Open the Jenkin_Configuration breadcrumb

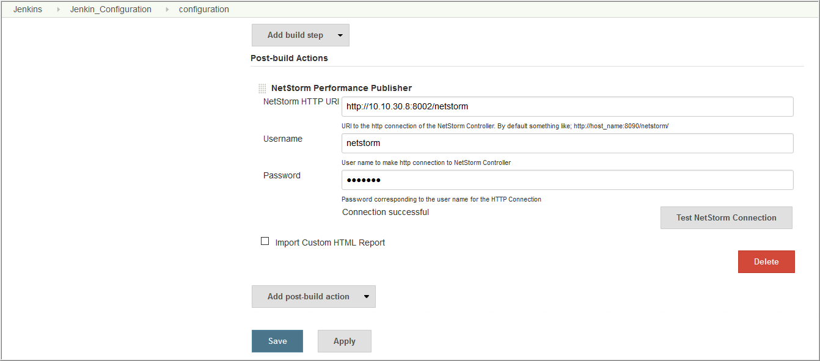coord(111,9)
